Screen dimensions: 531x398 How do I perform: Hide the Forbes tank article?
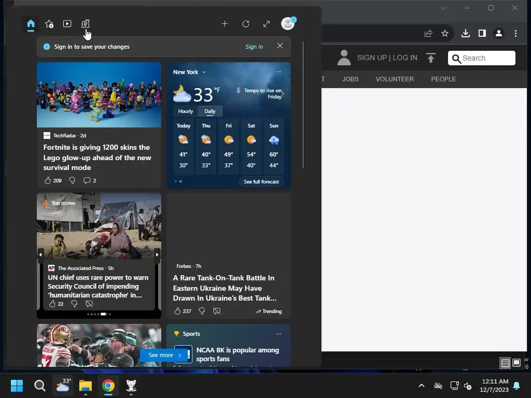coord(217,311)
